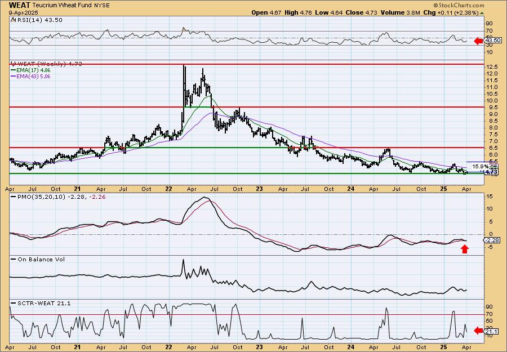507x352 pixels.
Task: Click the Volume 3.8M reading
Action: pos(401,12)
